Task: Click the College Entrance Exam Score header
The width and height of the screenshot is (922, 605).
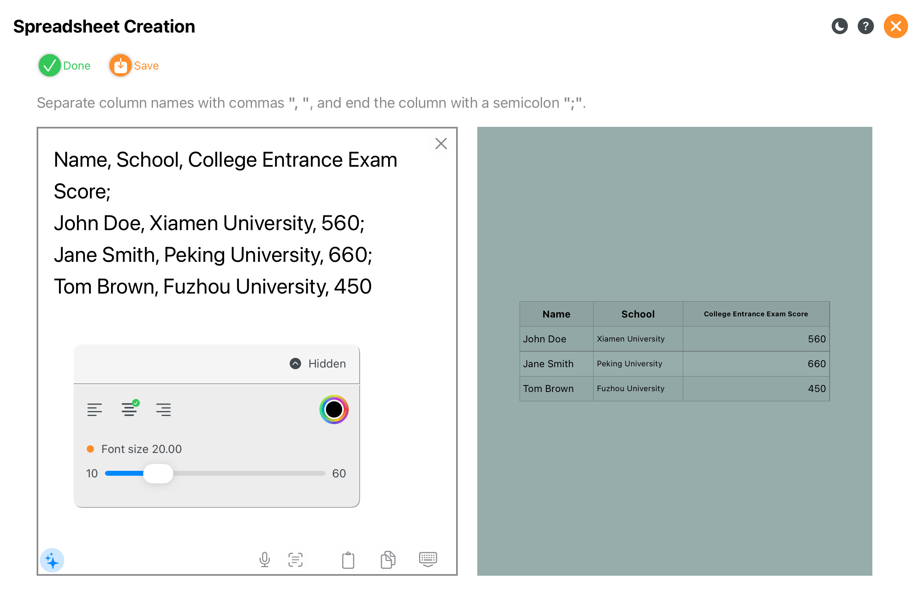Action: tap(756, 314)
